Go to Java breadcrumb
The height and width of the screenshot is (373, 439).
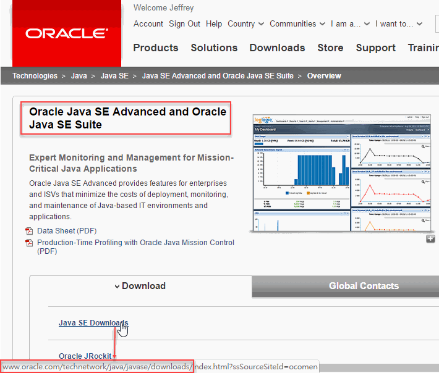pos(79,76)
